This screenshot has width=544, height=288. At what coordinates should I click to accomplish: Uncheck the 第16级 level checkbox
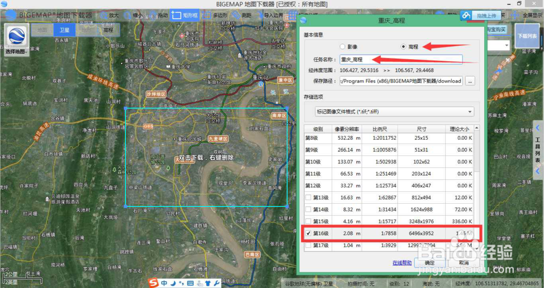[308, 233]
